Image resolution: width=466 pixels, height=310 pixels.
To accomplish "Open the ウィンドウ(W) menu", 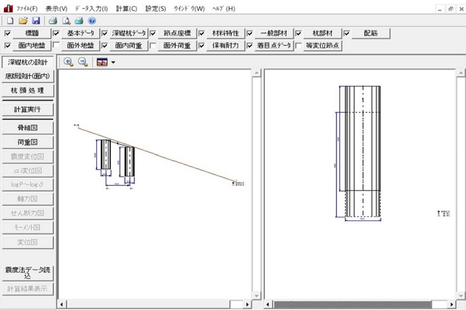I will tap(189, 9).
